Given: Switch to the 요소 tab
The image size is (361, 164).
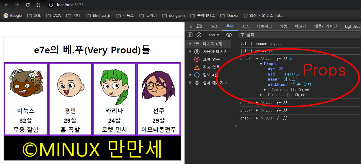Looking at the screenshot, I should tap(215, 26).
